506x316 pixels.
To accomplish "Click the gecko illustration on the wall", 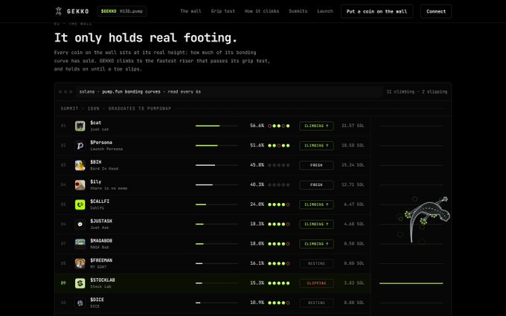I will [x=426, y=219].
